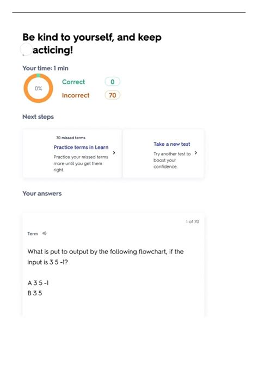Viewport: 258px width, 365px height.
Task: Choose answer option A 3 5 -1
Action: [x=38, y=283]
